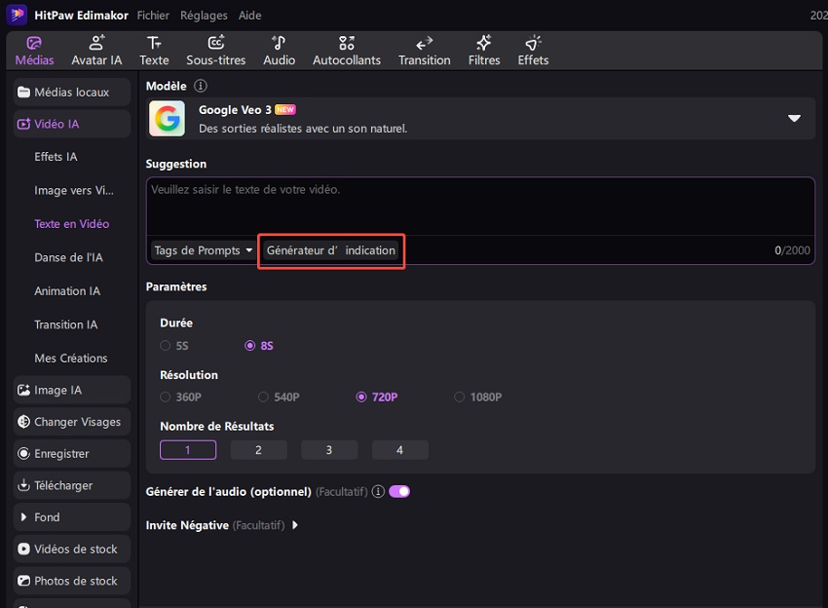
Task: Toggle the Générer de l'audio switch
Action: click(399, 492)
